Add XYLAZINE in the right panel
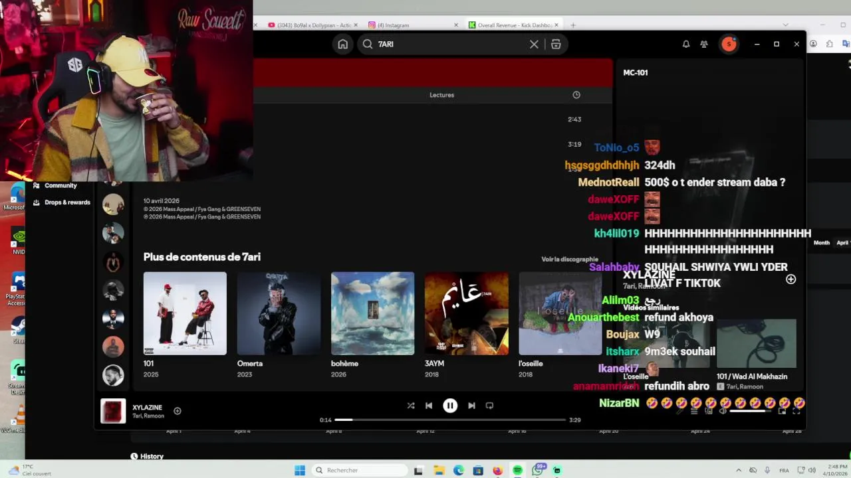The height and width of the screenshot is (478, 851). (790, 279)
